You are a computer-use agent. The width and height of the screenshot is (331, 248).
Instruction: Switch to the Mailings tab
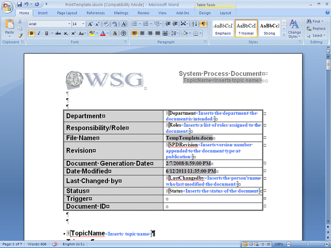(x=121, y=13)
